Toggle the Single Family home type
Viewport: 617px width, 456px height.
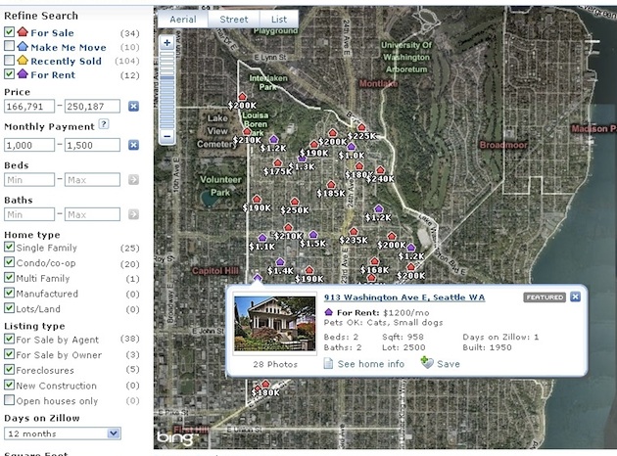pos(9,247)
